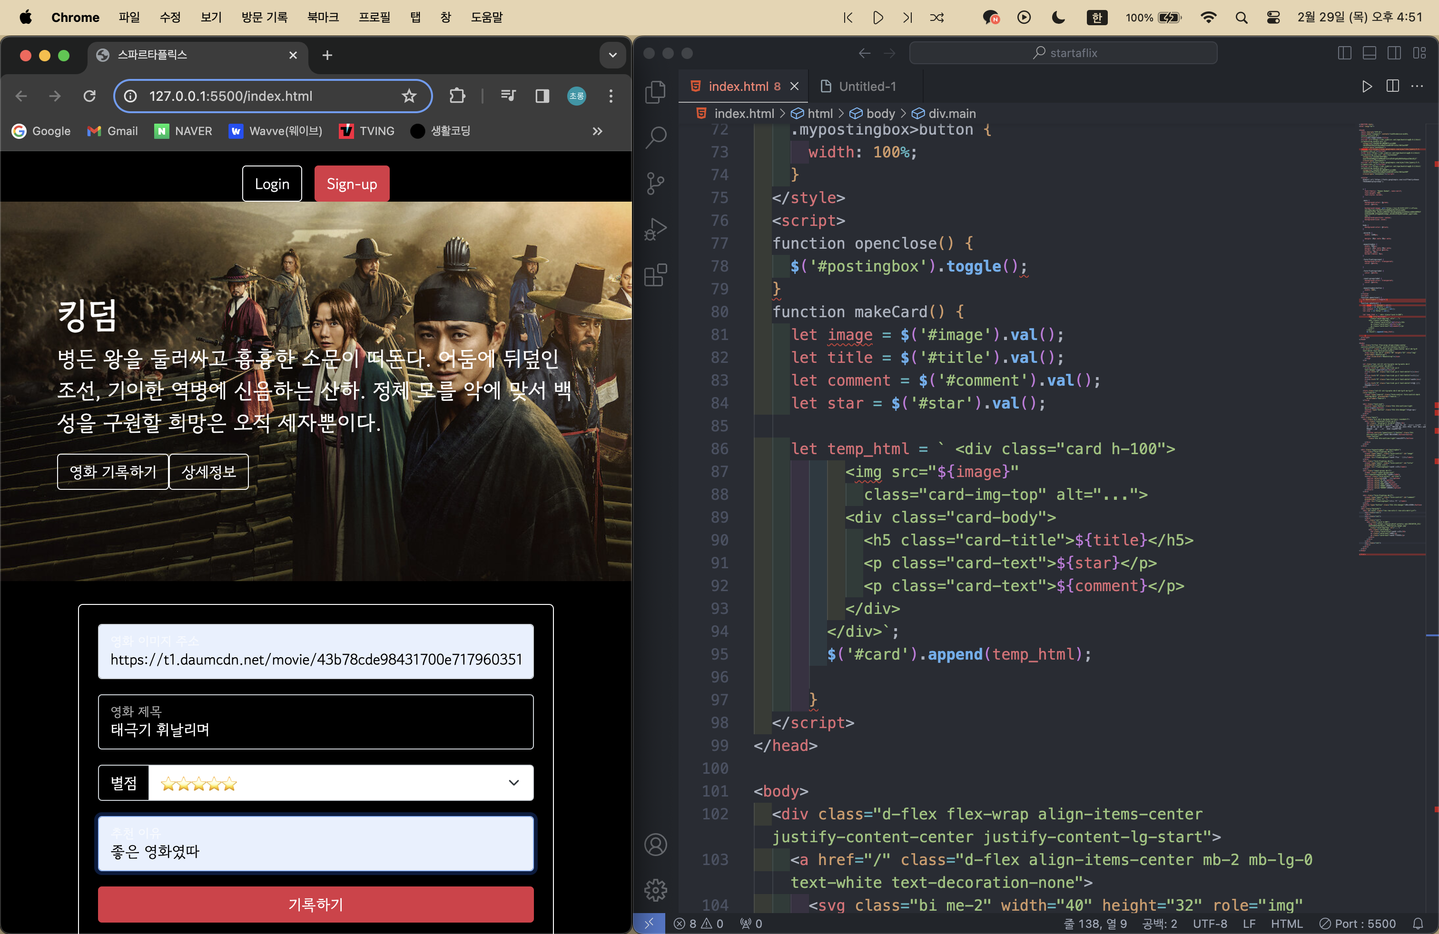1439x934 pixels.
Task: Open the Extensions view in VS Code
Action: [655, 275]
